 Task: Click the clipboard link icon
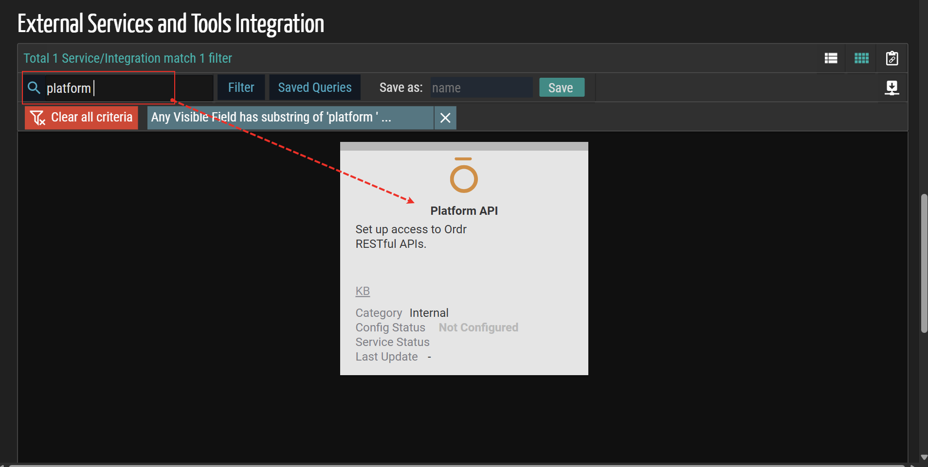click(x=892, y=58)
